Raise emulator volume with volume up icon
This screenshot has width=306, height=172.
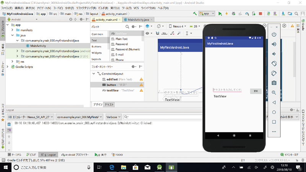pos(274,44)
